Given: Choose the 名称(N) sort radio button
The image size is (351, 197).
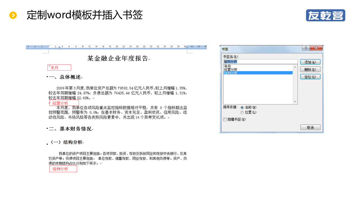Looking at the screenshot, I should pyautogui.click(x=242, y=108).
